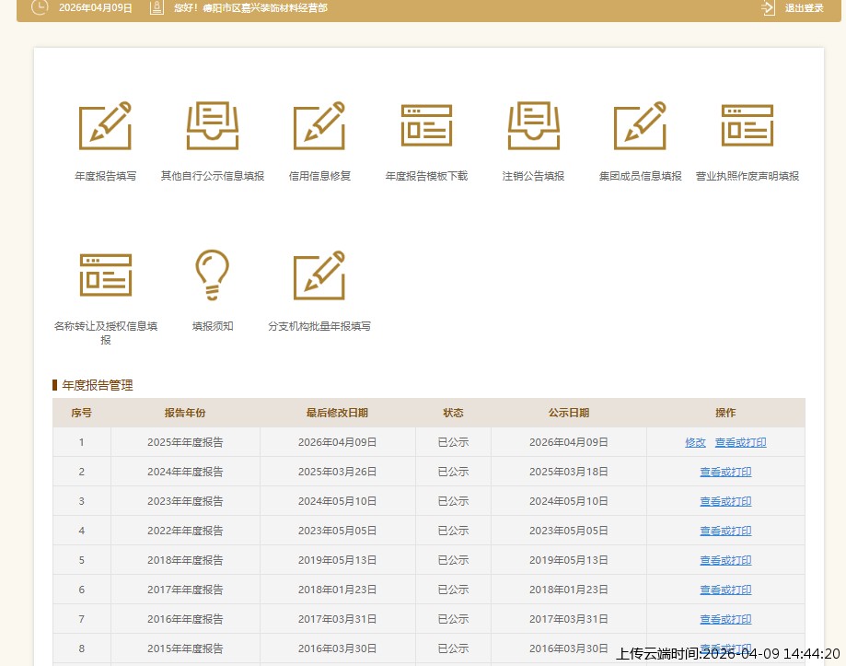The height and width of the screenshot is (666, 846).
Task: Click 查看或打印 for 2017年度报告
Action: (725, 590)
